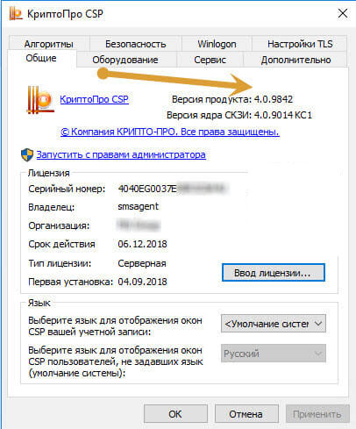
Task: Open the Безопасность tab
Action: pyautogui.click(x=136, y=44)
